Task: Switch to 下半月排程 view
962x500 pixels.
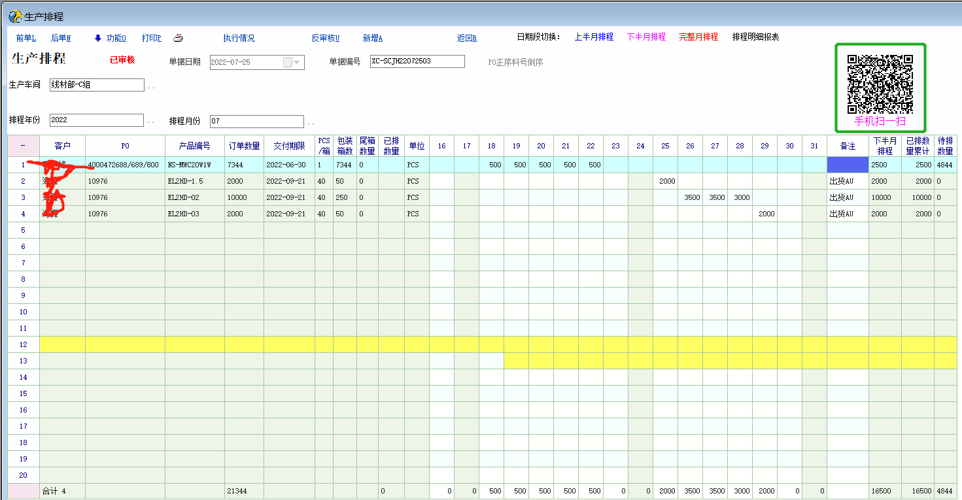Action: point(646,37)
